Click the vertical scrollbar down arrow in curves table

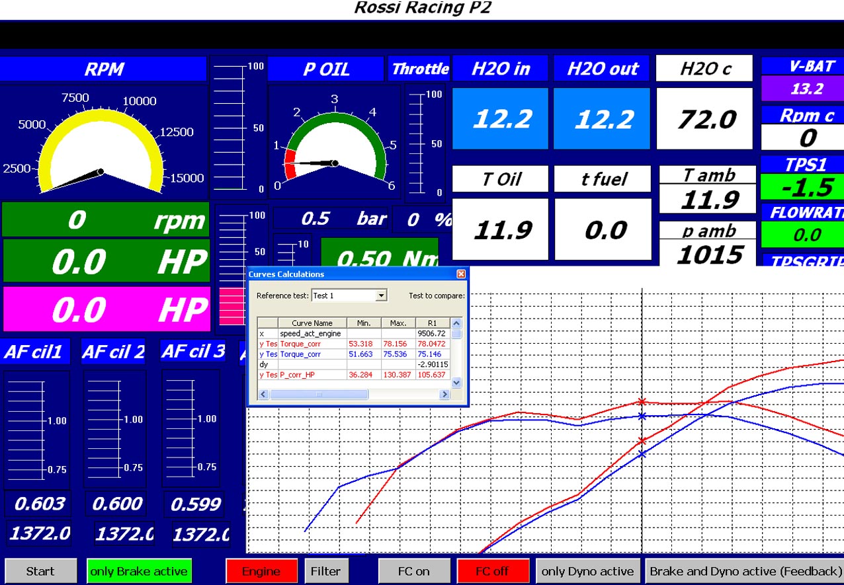pos(456,382)
